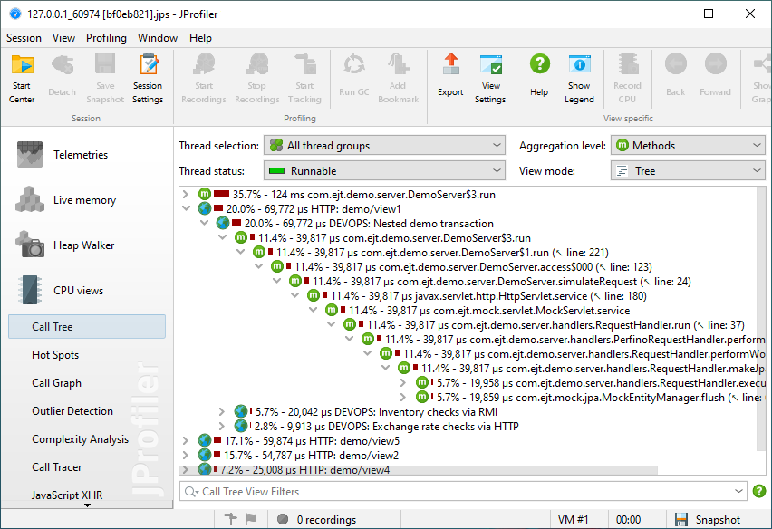772x529 pixels.
Task: Expand the Exchange rate checks via HTTP node
Action: [x=222, y=426]
